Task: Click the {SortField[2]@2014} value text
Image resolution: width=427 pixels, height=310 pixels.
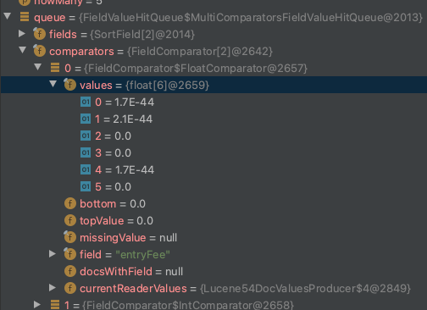Action: pos(142,35)
